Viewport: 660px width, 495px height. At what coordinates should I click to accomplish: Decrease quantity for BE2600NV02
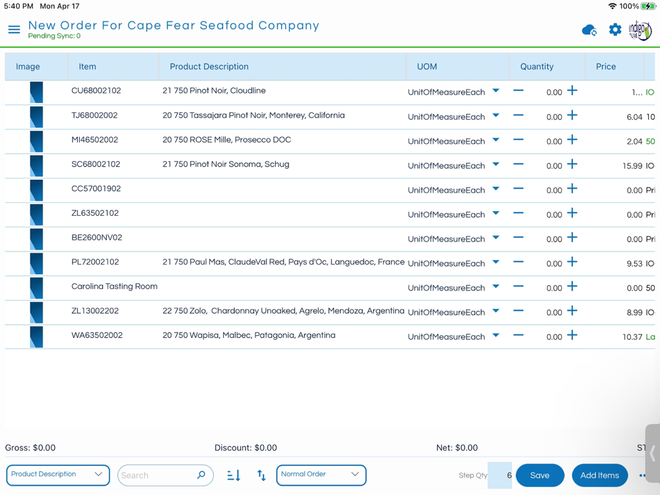click(x=518, y=237)
